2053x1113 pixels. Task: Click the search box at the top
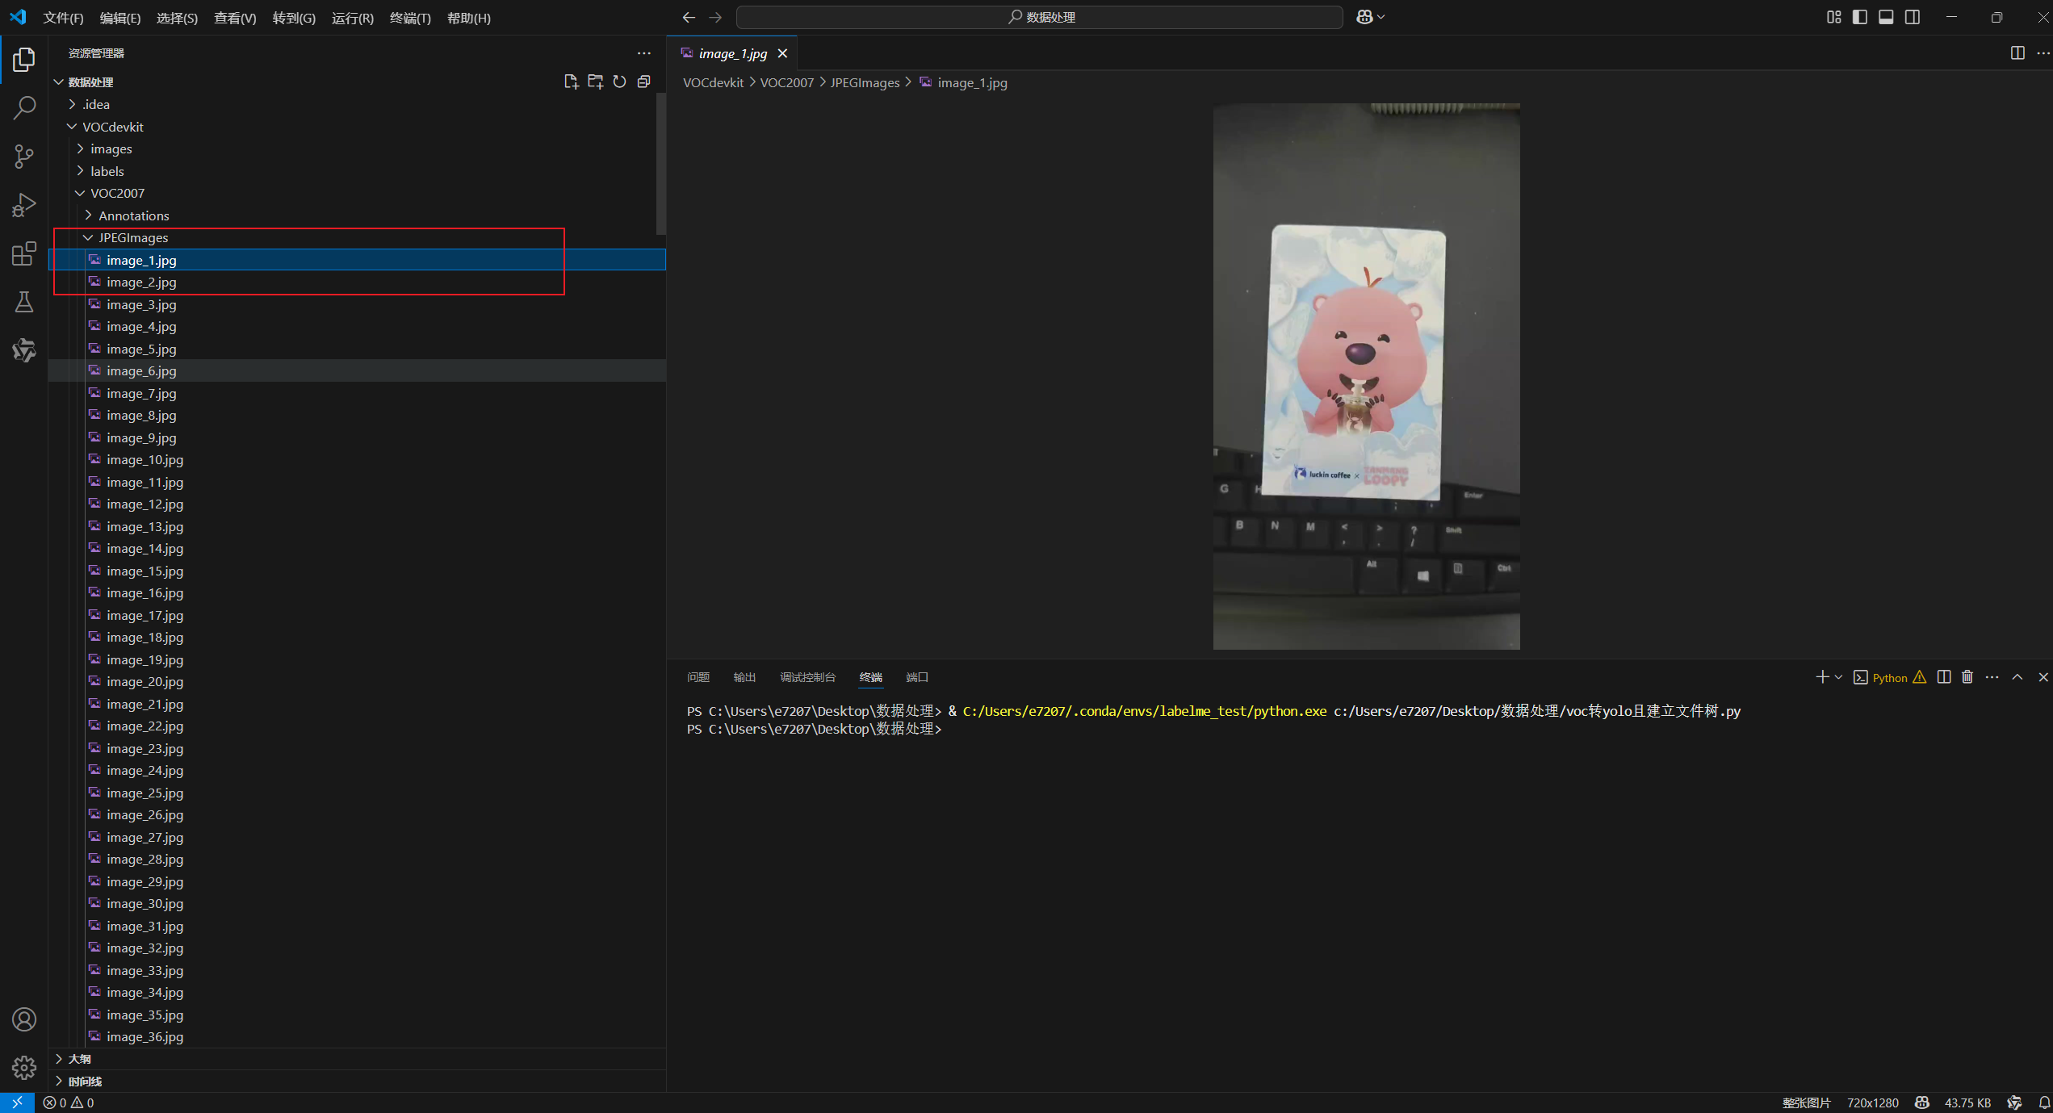tap(1041, 17)
